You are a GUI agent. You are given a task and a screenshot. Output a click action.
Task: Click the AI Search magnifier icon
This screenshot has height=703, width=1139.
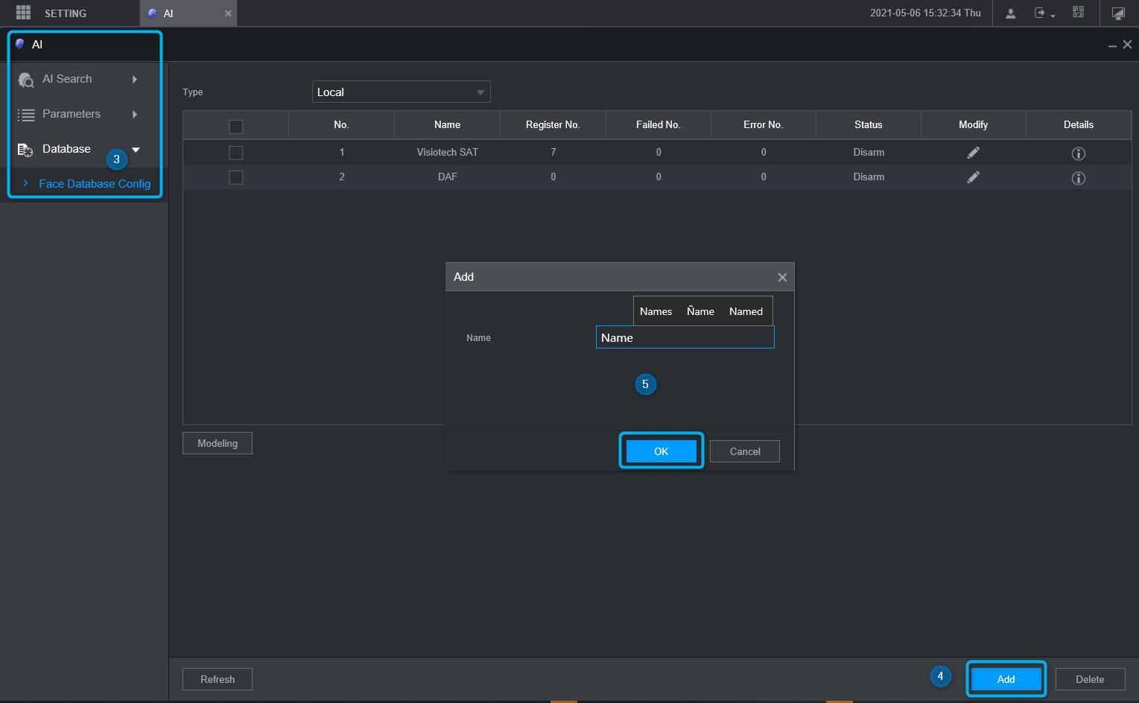[x=26, y=80]
